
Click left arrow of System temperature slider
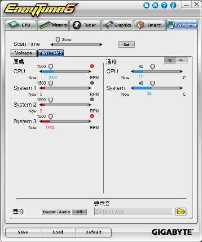coord(132,88)
